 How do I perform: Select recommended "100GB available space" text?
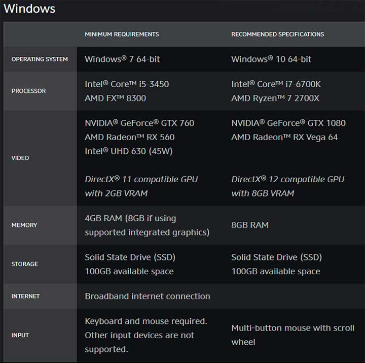[x=276, y=272]
